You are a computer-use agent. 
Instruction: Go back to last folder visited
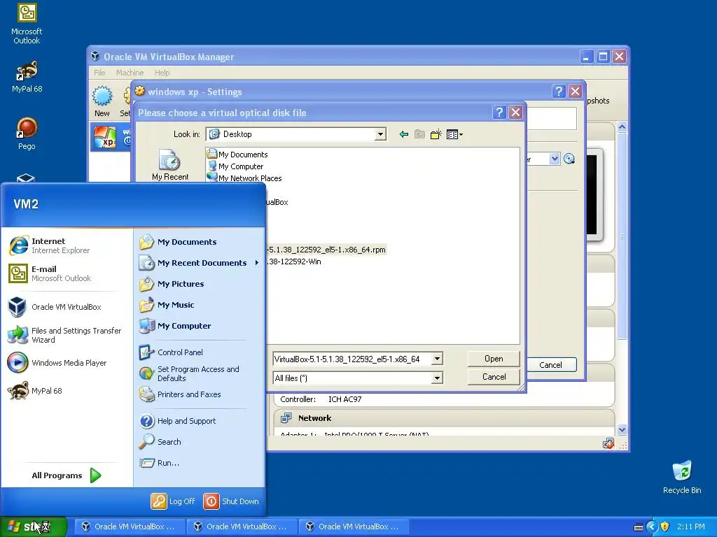pyautogui.click(x=403, y=134)
